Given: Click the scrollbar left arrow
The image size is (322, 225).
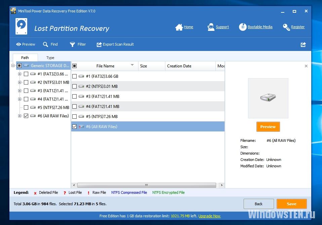Looking at the screenshot, I should pos(74,185).
